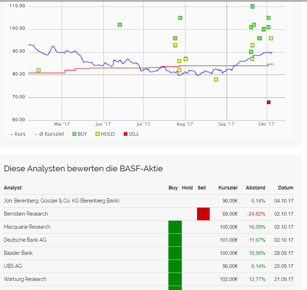Select the Bernstein Research analyst name
307x290 pixels.
pos(26,214)
